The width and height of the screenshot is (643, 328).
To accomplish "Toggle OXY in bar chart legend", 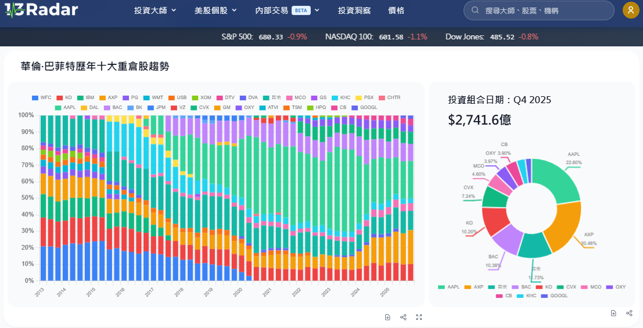I will point(246,108).
